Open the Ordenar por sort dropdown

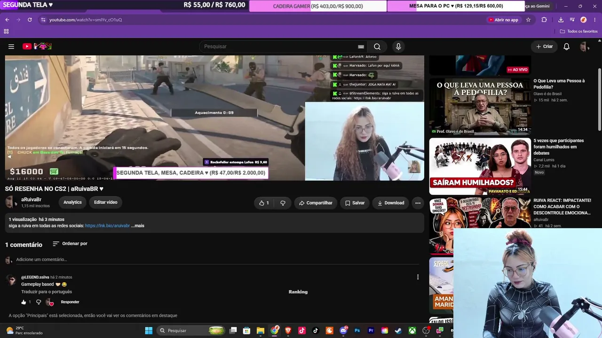[x=70, y=244]
